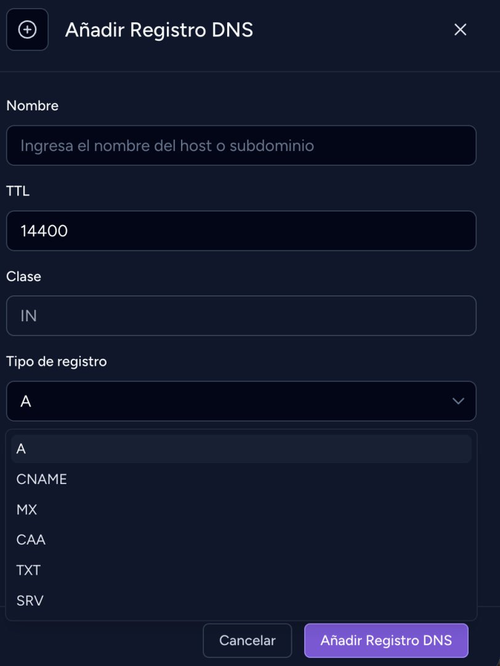Click the Nombre field label
Viewport: 500px width, 666px height.
coord(33,105)
